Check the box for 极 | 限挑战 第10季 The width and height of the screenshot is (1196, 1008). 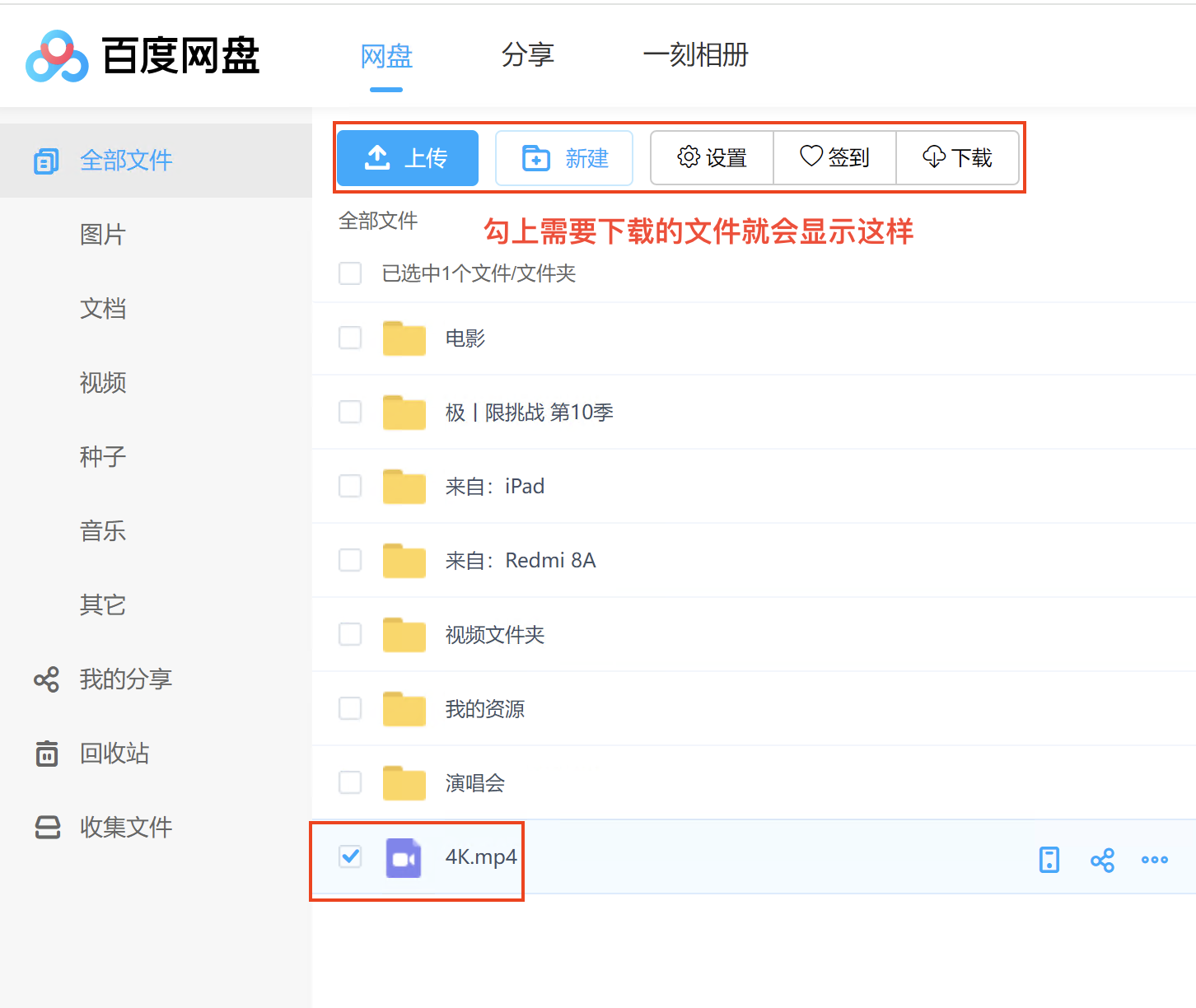[x=350, y=412]
